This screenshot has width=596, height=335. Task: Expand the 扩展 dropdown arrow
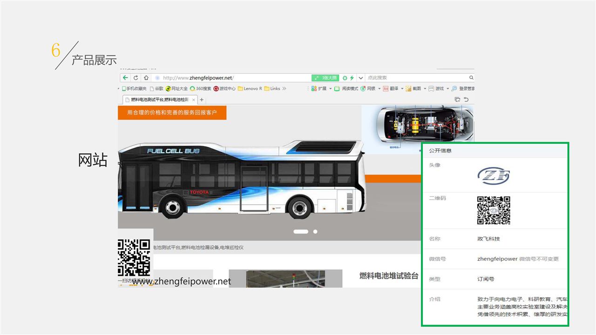pos(331,88)
